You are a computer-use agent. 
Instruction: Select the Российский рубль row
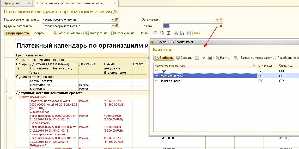226,76
